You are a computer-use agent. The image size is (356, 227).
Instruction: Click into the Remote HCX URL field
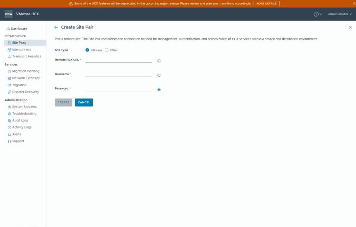[119, 60]
